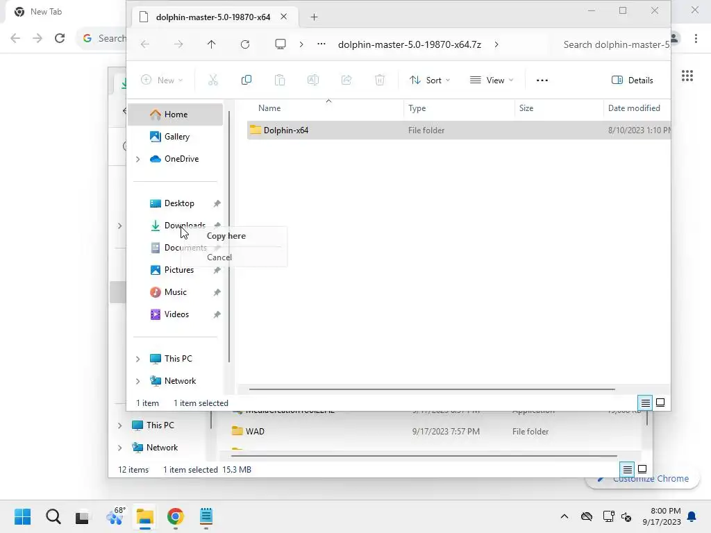Toggle the Details pane button
Image resolution: width=711 pixels, height=533 pixels.
point(632,81)
